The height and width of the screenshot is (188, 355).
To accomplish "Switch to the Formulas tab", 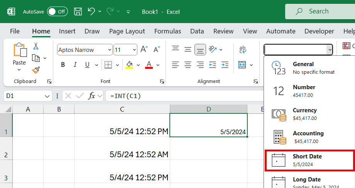I will [167, 32].
